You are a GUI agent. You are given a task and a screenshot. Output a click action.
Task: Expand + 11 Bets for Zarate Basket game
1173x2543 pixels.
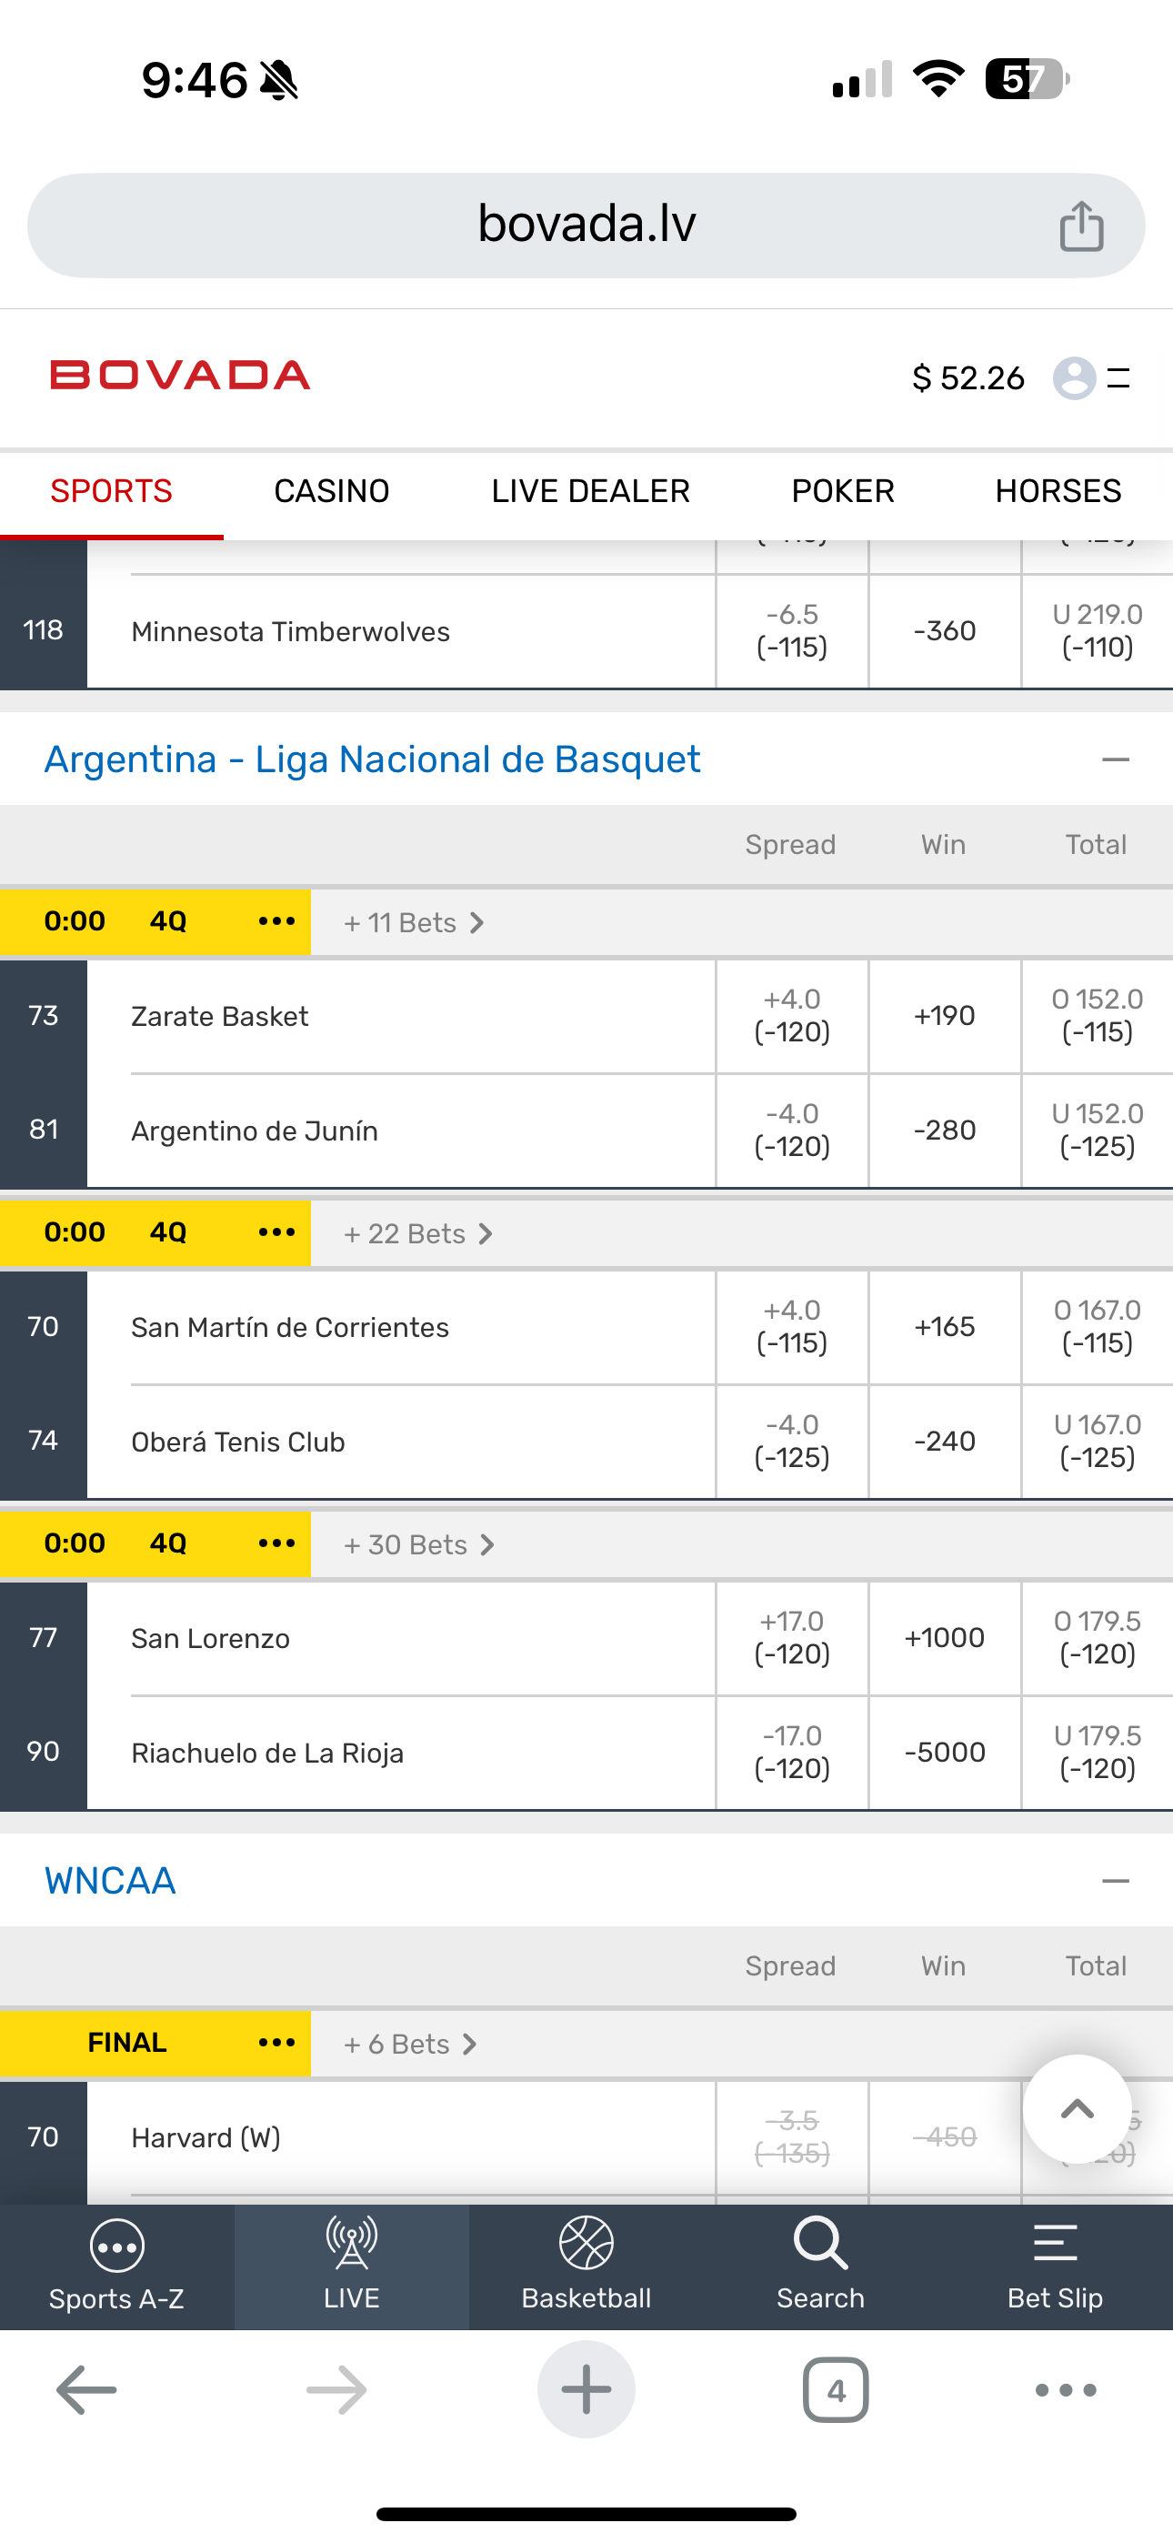[414, 923]
